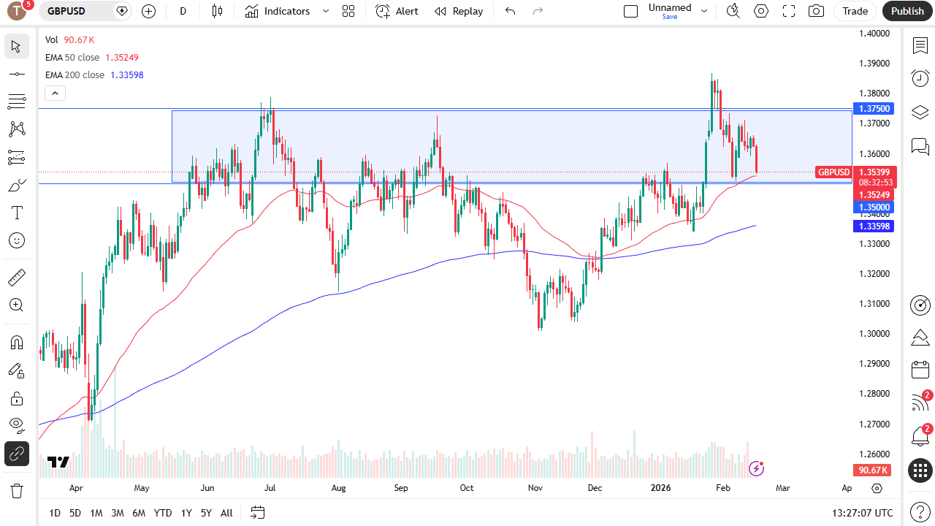
Task: Open go-to-date calendar in bottom bar
Action: point(257,513)
